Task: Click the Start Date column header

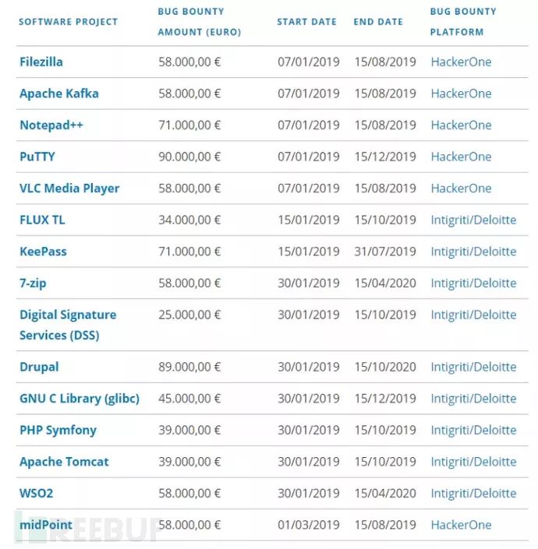Action: click(306, 22)
